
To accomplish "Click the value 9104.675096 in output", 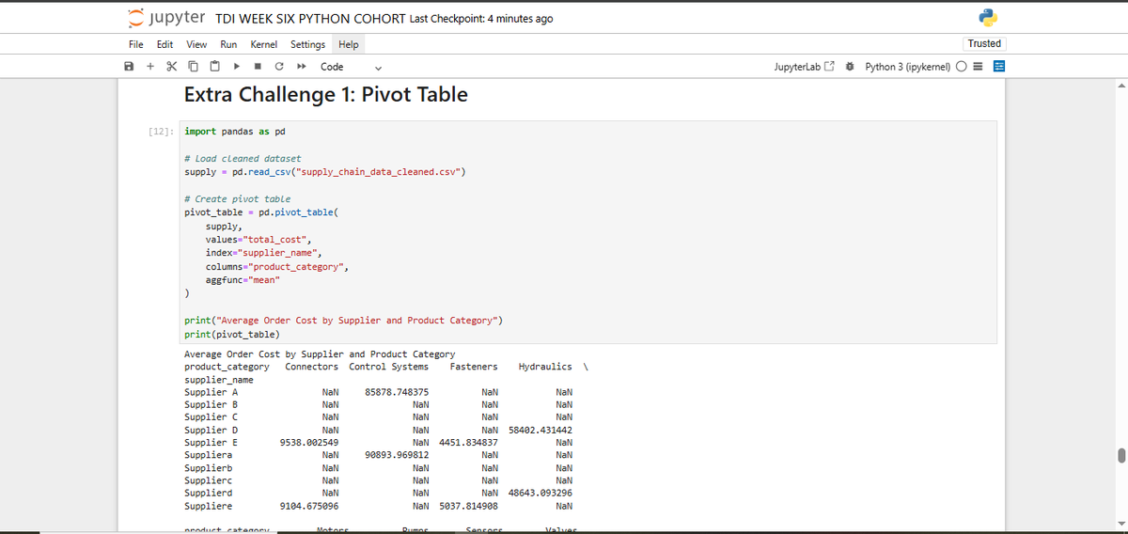I will point(309,506).
